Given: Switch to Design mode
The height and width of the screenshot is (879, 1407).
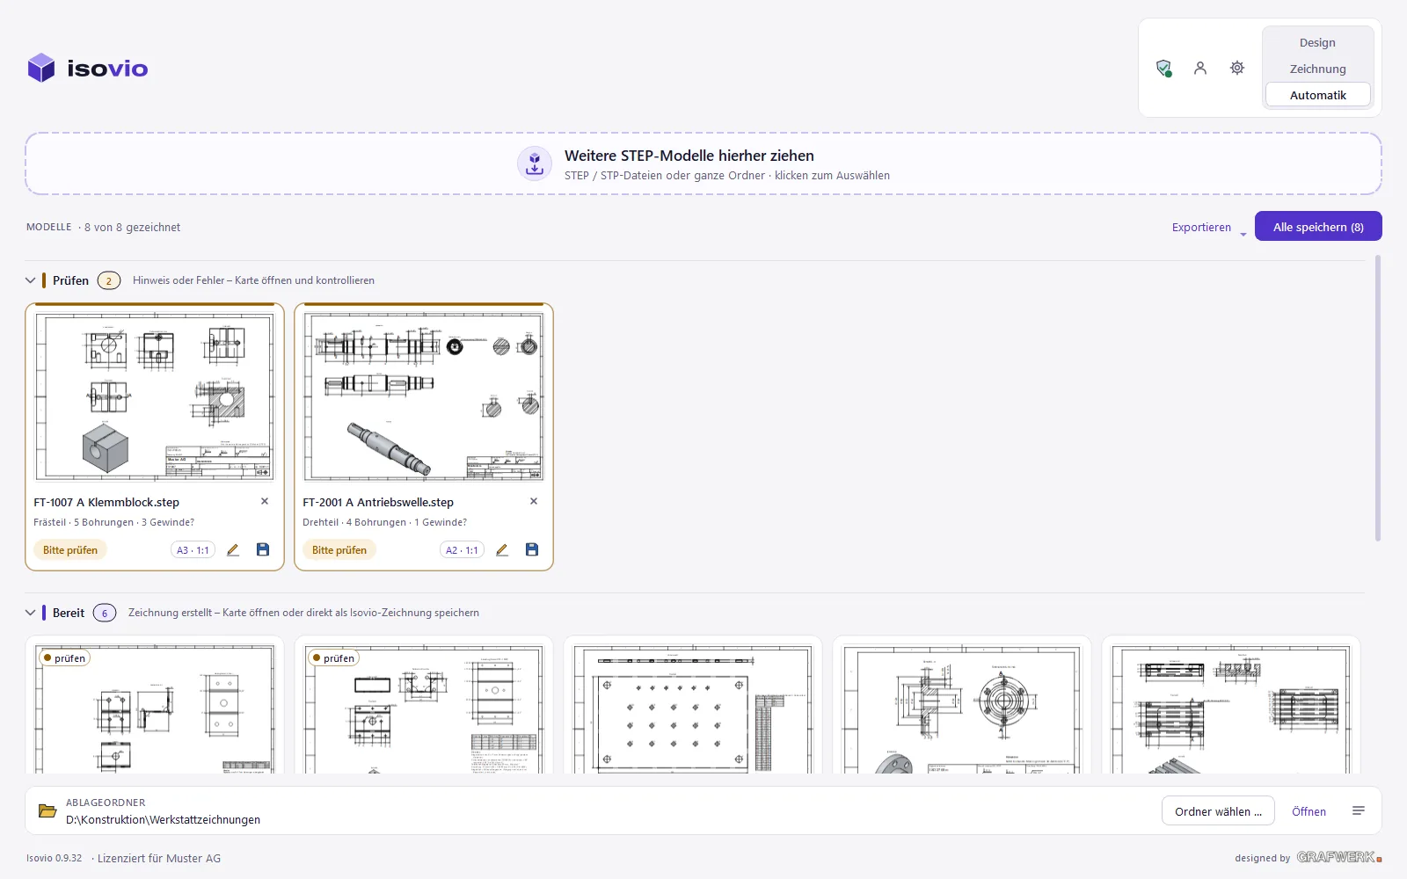Looking at the screenshot, I should pos(1317,42).
